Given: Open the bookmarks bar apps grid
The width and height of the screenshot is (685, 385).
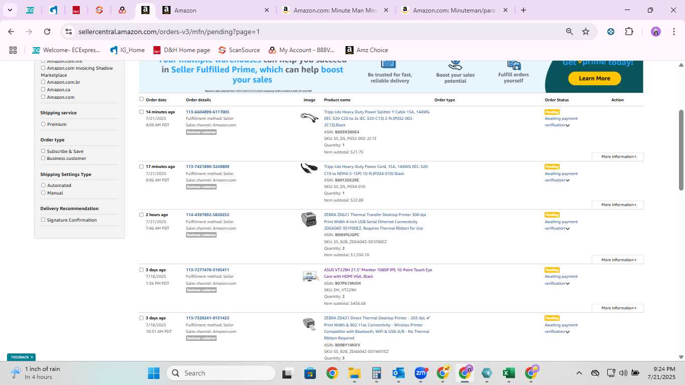Looking at the screenshot, I should click(13, 50).
